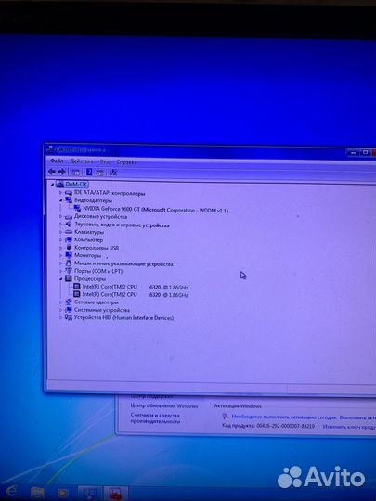Click the change product key link
The width and height of the screenshot is (376, 501).
(x=349, y=426)
